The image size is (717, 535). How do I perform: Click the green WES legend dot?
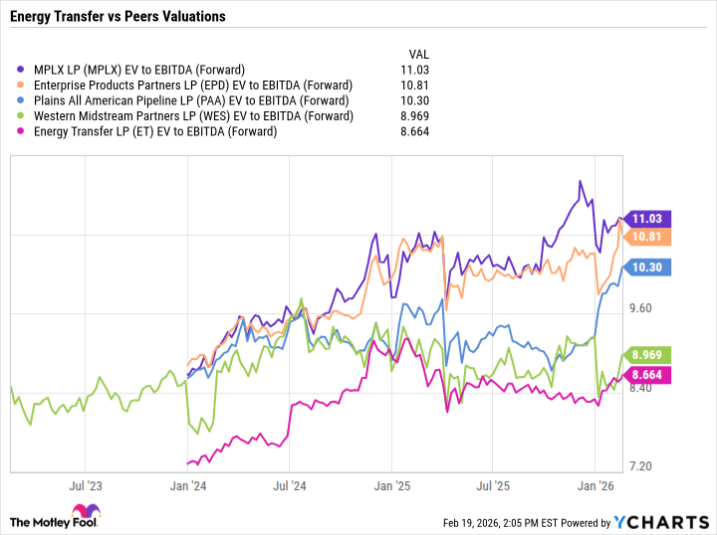[23, 116]
